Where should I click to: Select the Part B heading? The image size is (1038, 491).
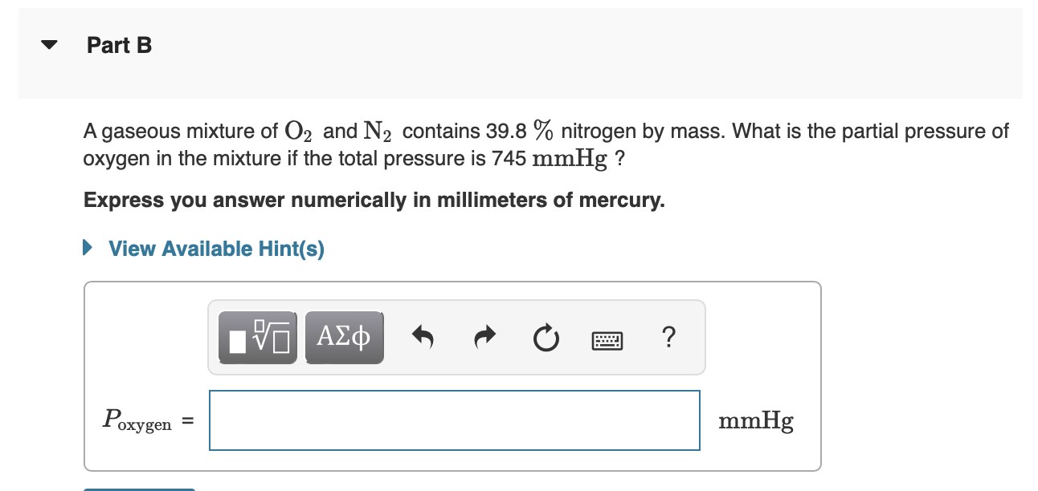(x=119, y=45)
